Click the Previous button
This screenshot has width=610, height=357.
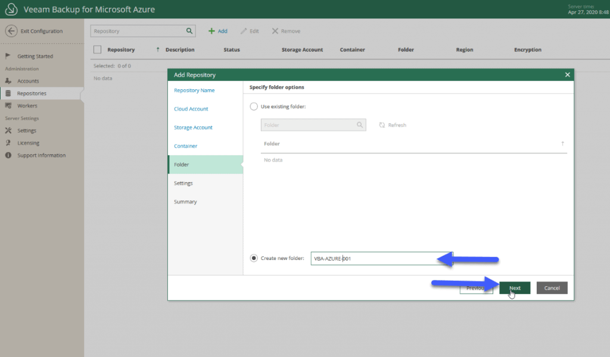point(476,288)
